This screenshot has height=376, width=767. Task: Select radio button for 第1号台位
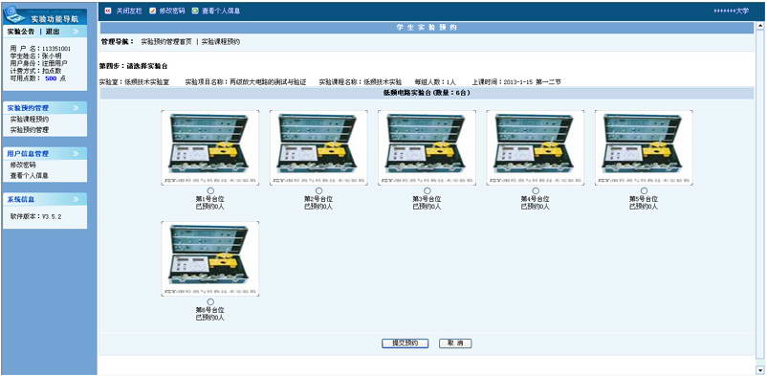click(x=210, y=190)
